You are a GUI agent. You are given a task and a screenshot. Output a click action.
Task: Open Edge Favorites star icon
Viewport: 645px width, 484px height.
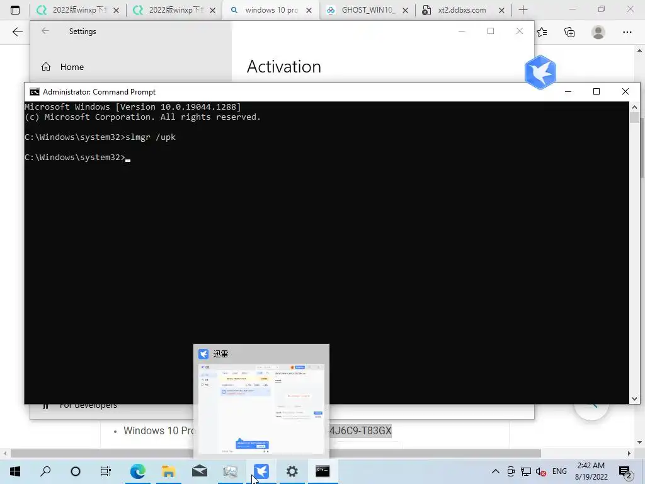[542, 32]
